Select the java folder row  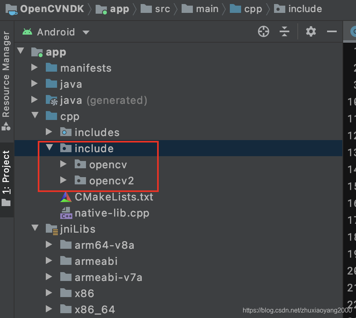click(178, 84)
